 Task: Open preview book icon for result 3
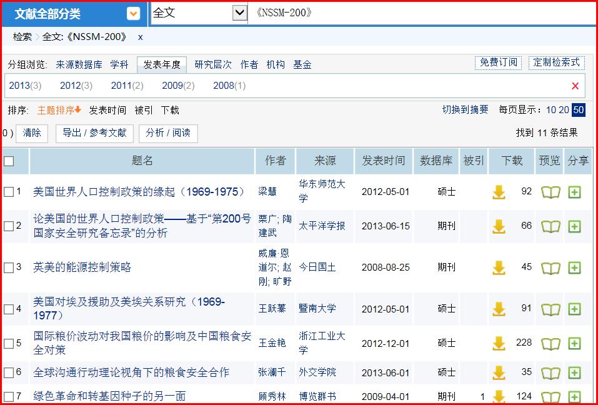[551, 267]
